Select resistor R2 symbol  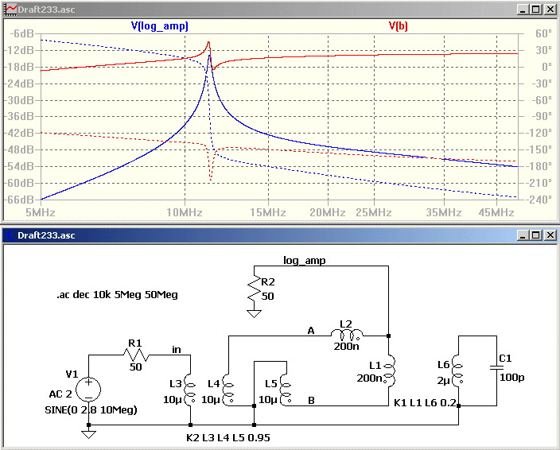[x=254, y=289]
